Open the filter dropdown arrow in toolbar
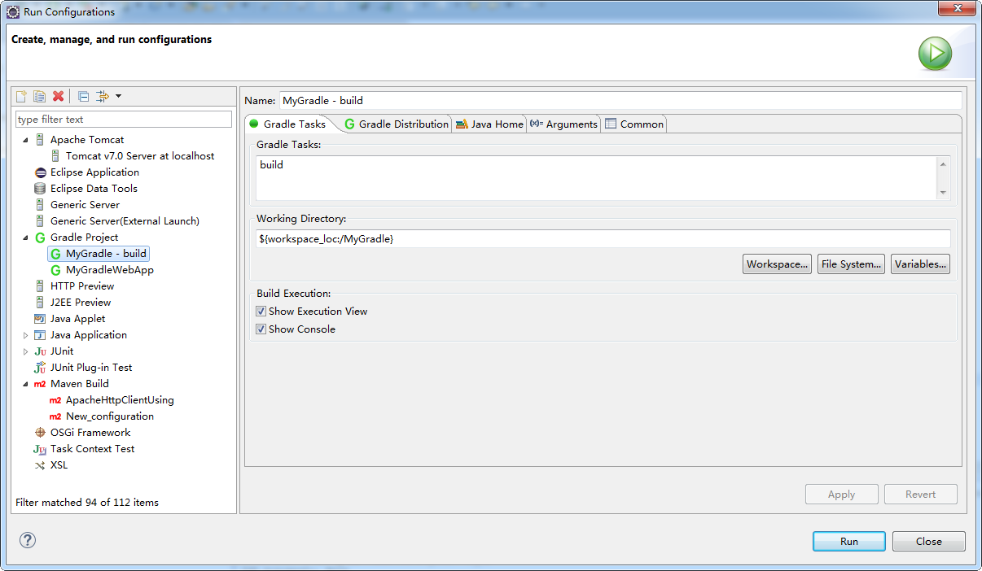Image resolution: width=982 pixels, height=571 pixels. 118,96
